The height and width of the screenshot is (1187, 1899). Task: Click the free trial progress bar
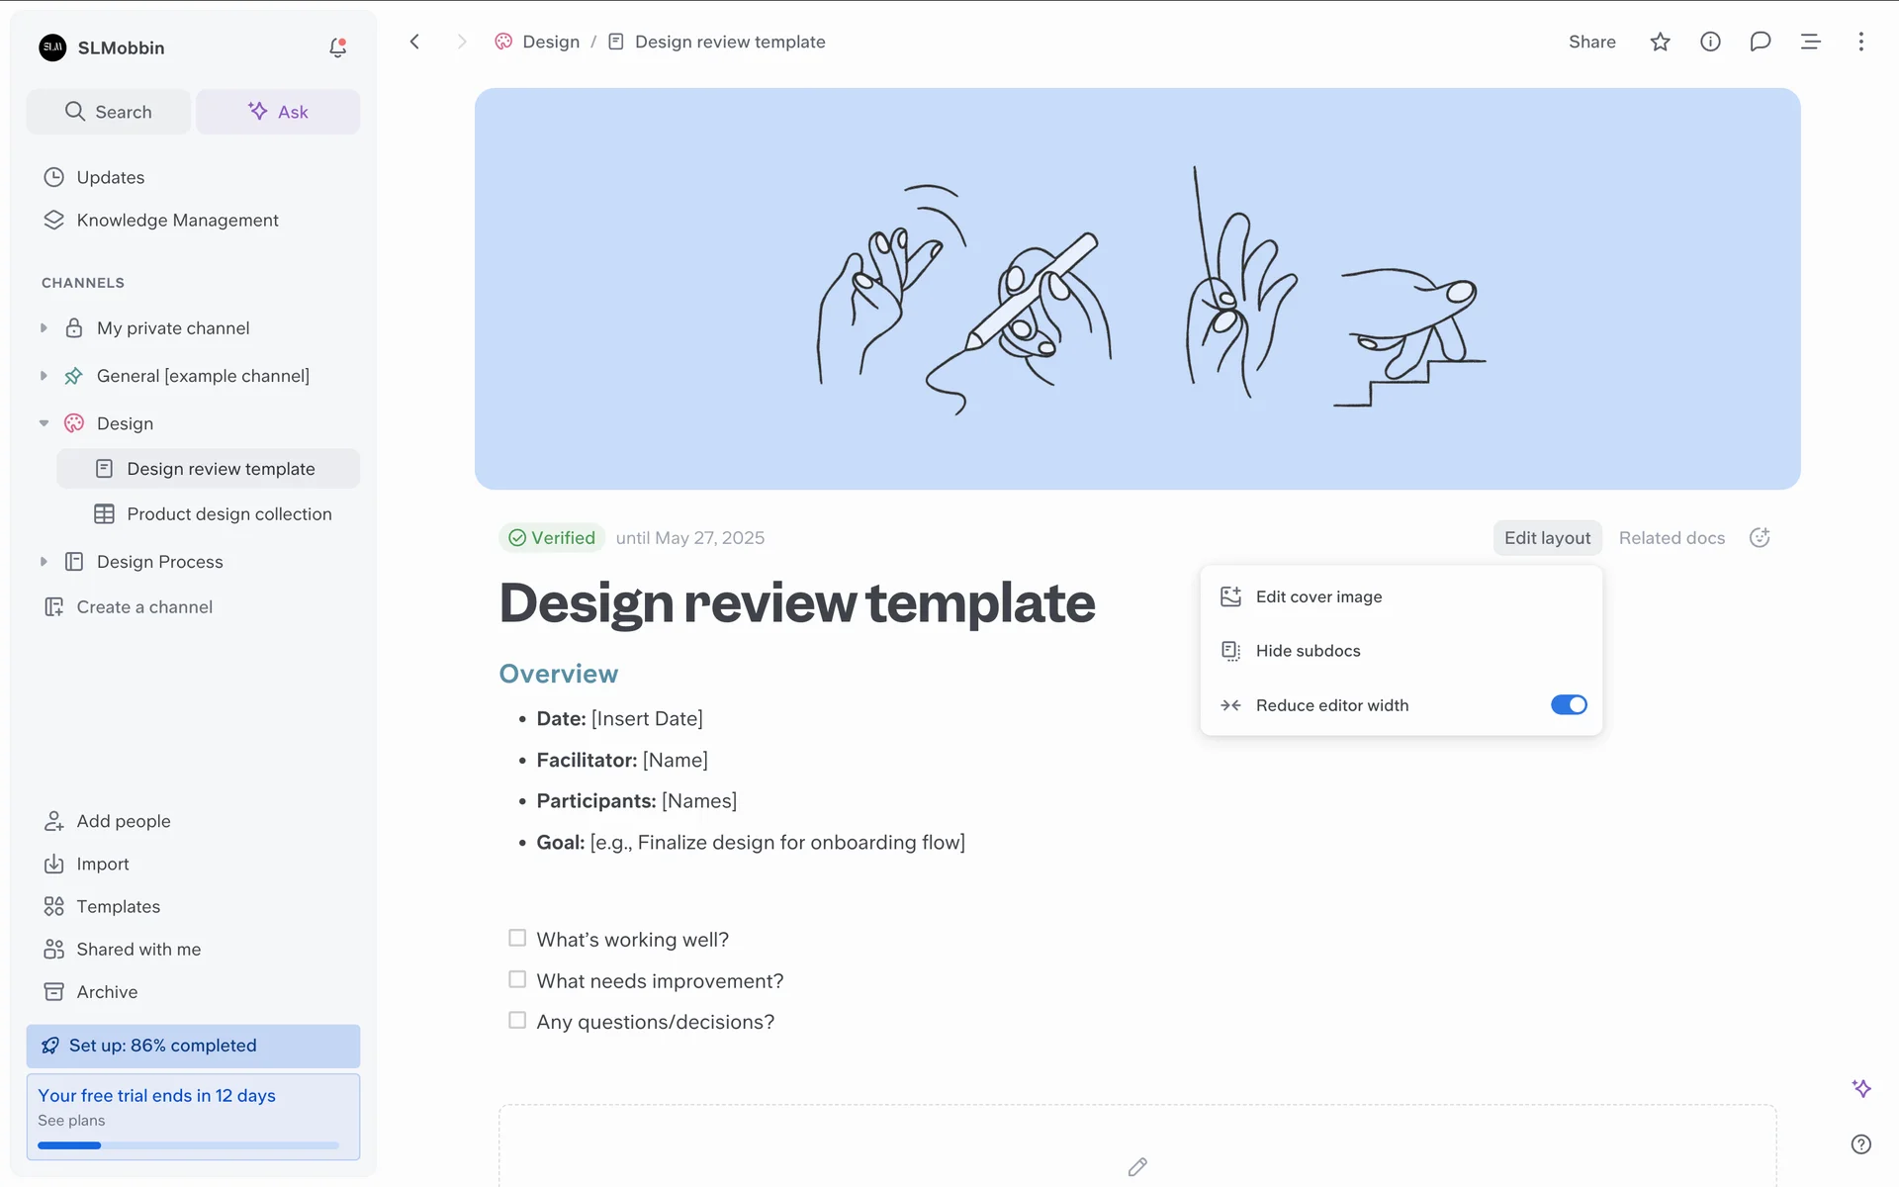pyautogui.click(x=188, y=1145)
